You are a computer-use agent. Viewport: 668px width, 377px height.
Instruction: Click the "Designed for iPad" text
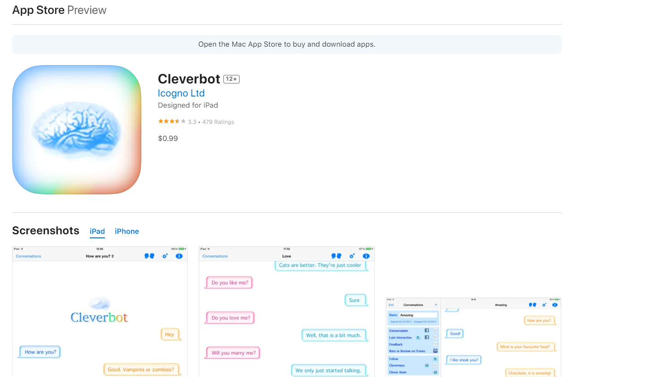188,105
